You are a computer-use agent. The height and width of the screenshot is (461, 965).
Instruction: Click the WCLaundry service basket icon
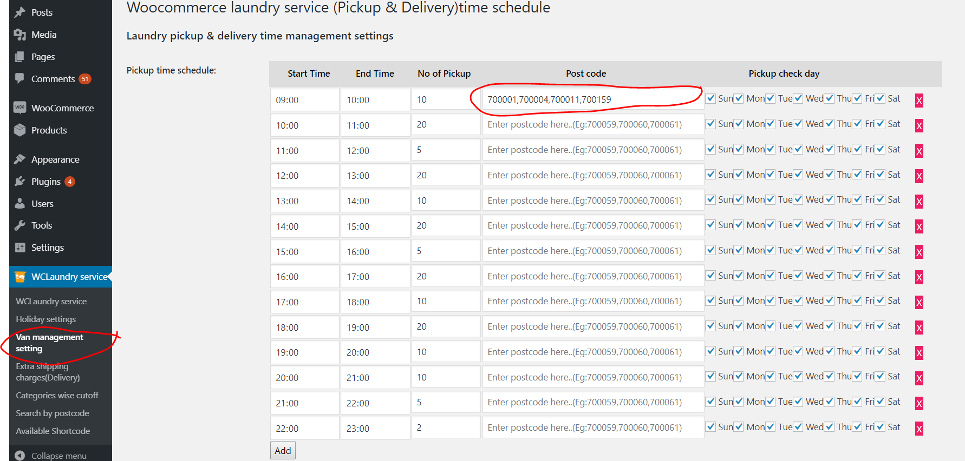click(x=20, y=277)
